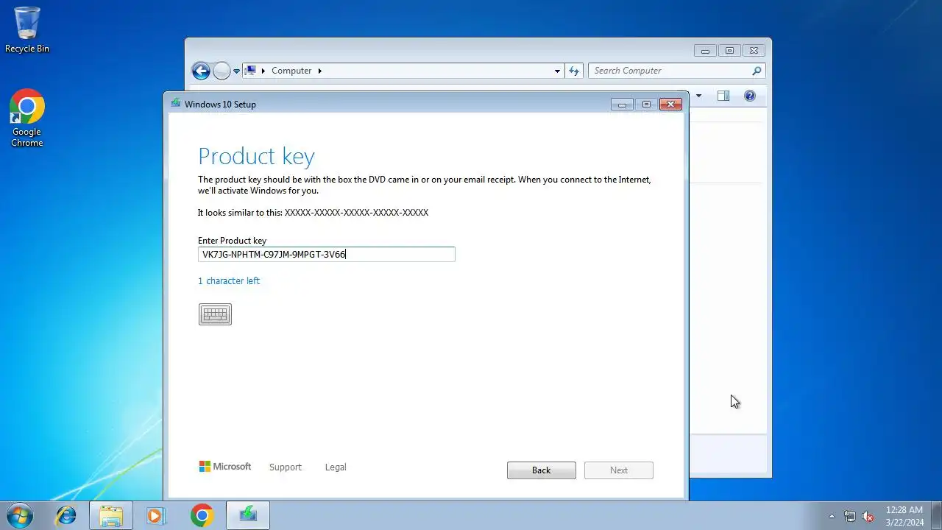Image resolution: width=942 pixels, height=530 pixels.
Task: Switch to Windows Setup taskbar button
Action: (248, 515)
